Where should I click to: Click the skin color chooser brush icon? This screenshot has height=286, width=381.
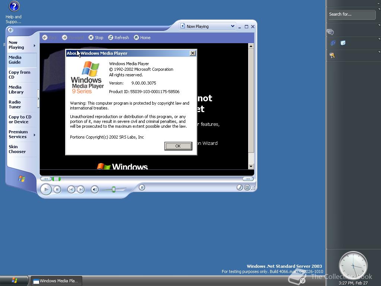[x=240, y=188]
